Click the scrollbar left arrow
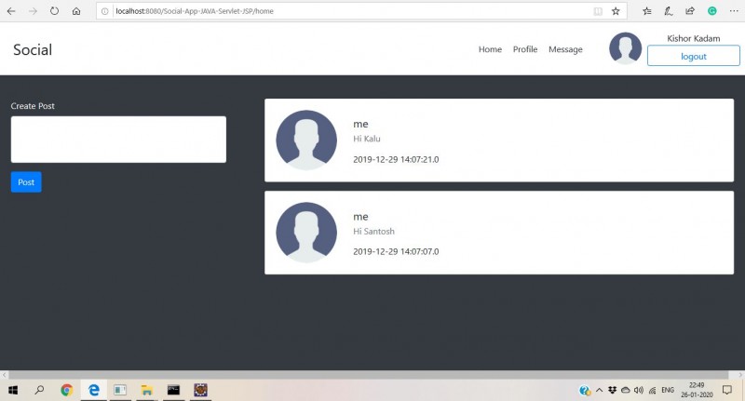This screenshot has width=745, height=401. 5,374
